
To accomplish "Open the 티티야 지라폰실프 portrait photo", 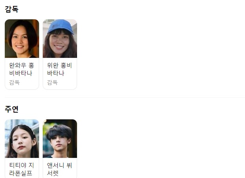I will (x=22, y=139).
